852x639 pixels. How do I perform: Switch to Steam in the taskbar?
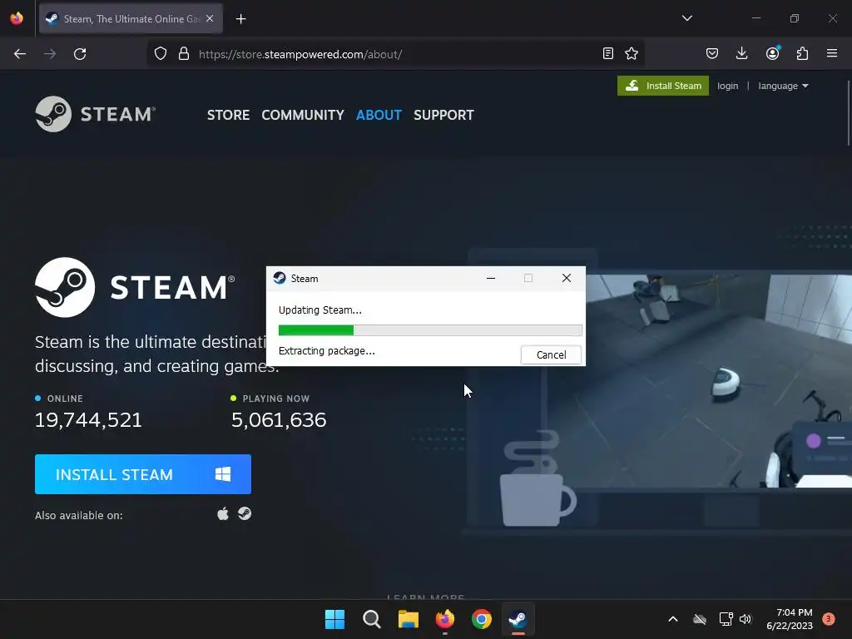tap(518, 619)
